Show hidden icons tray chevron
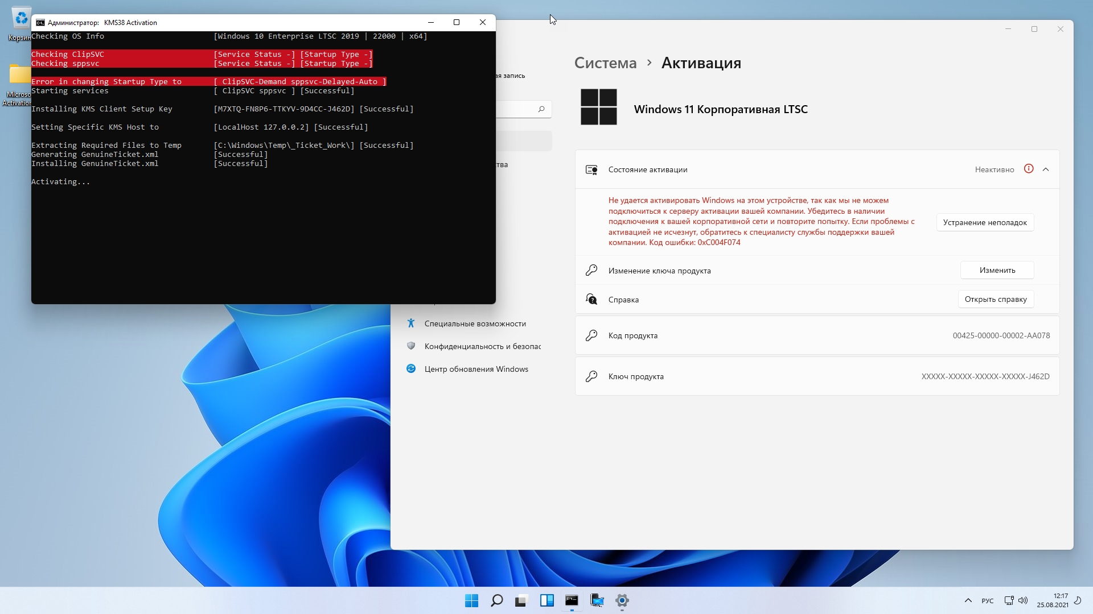The image size is (1093, 614). click(x=968, y=600)
